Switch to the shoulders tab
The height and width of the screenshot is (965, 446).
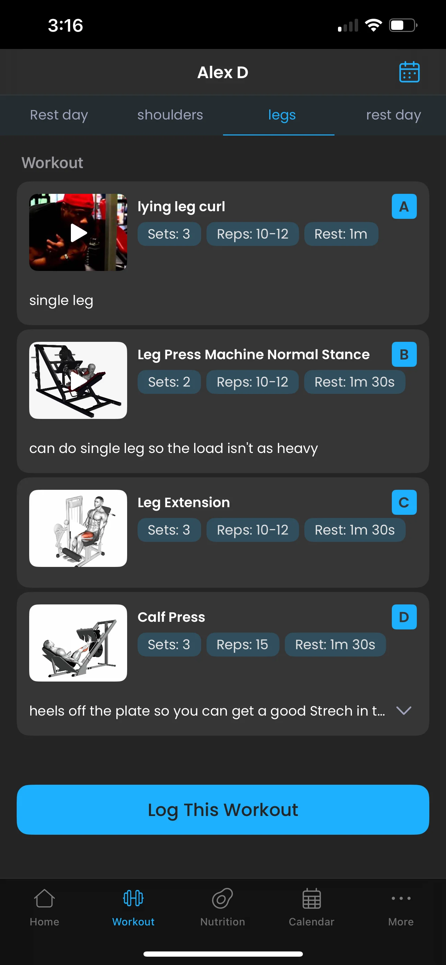coord(170,115)
